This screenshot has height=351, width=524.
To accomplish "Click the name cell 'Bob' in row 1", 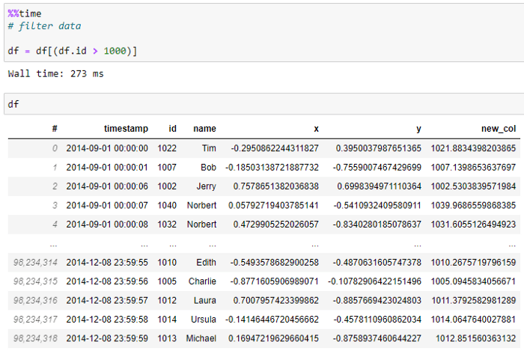I will click(x=208, y=167).
